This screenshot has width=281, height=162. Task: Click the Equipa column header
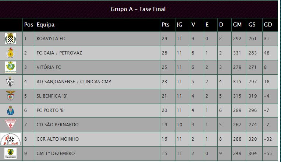pyautogui.click(x=46, y=25)
